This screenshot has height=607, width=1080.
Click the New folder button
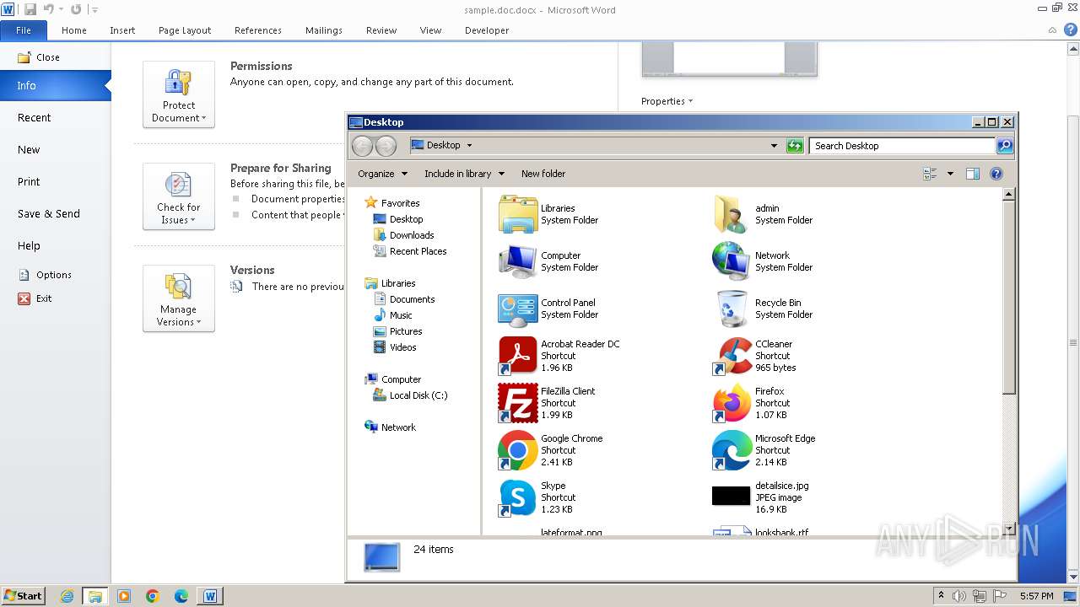(543, 174)
